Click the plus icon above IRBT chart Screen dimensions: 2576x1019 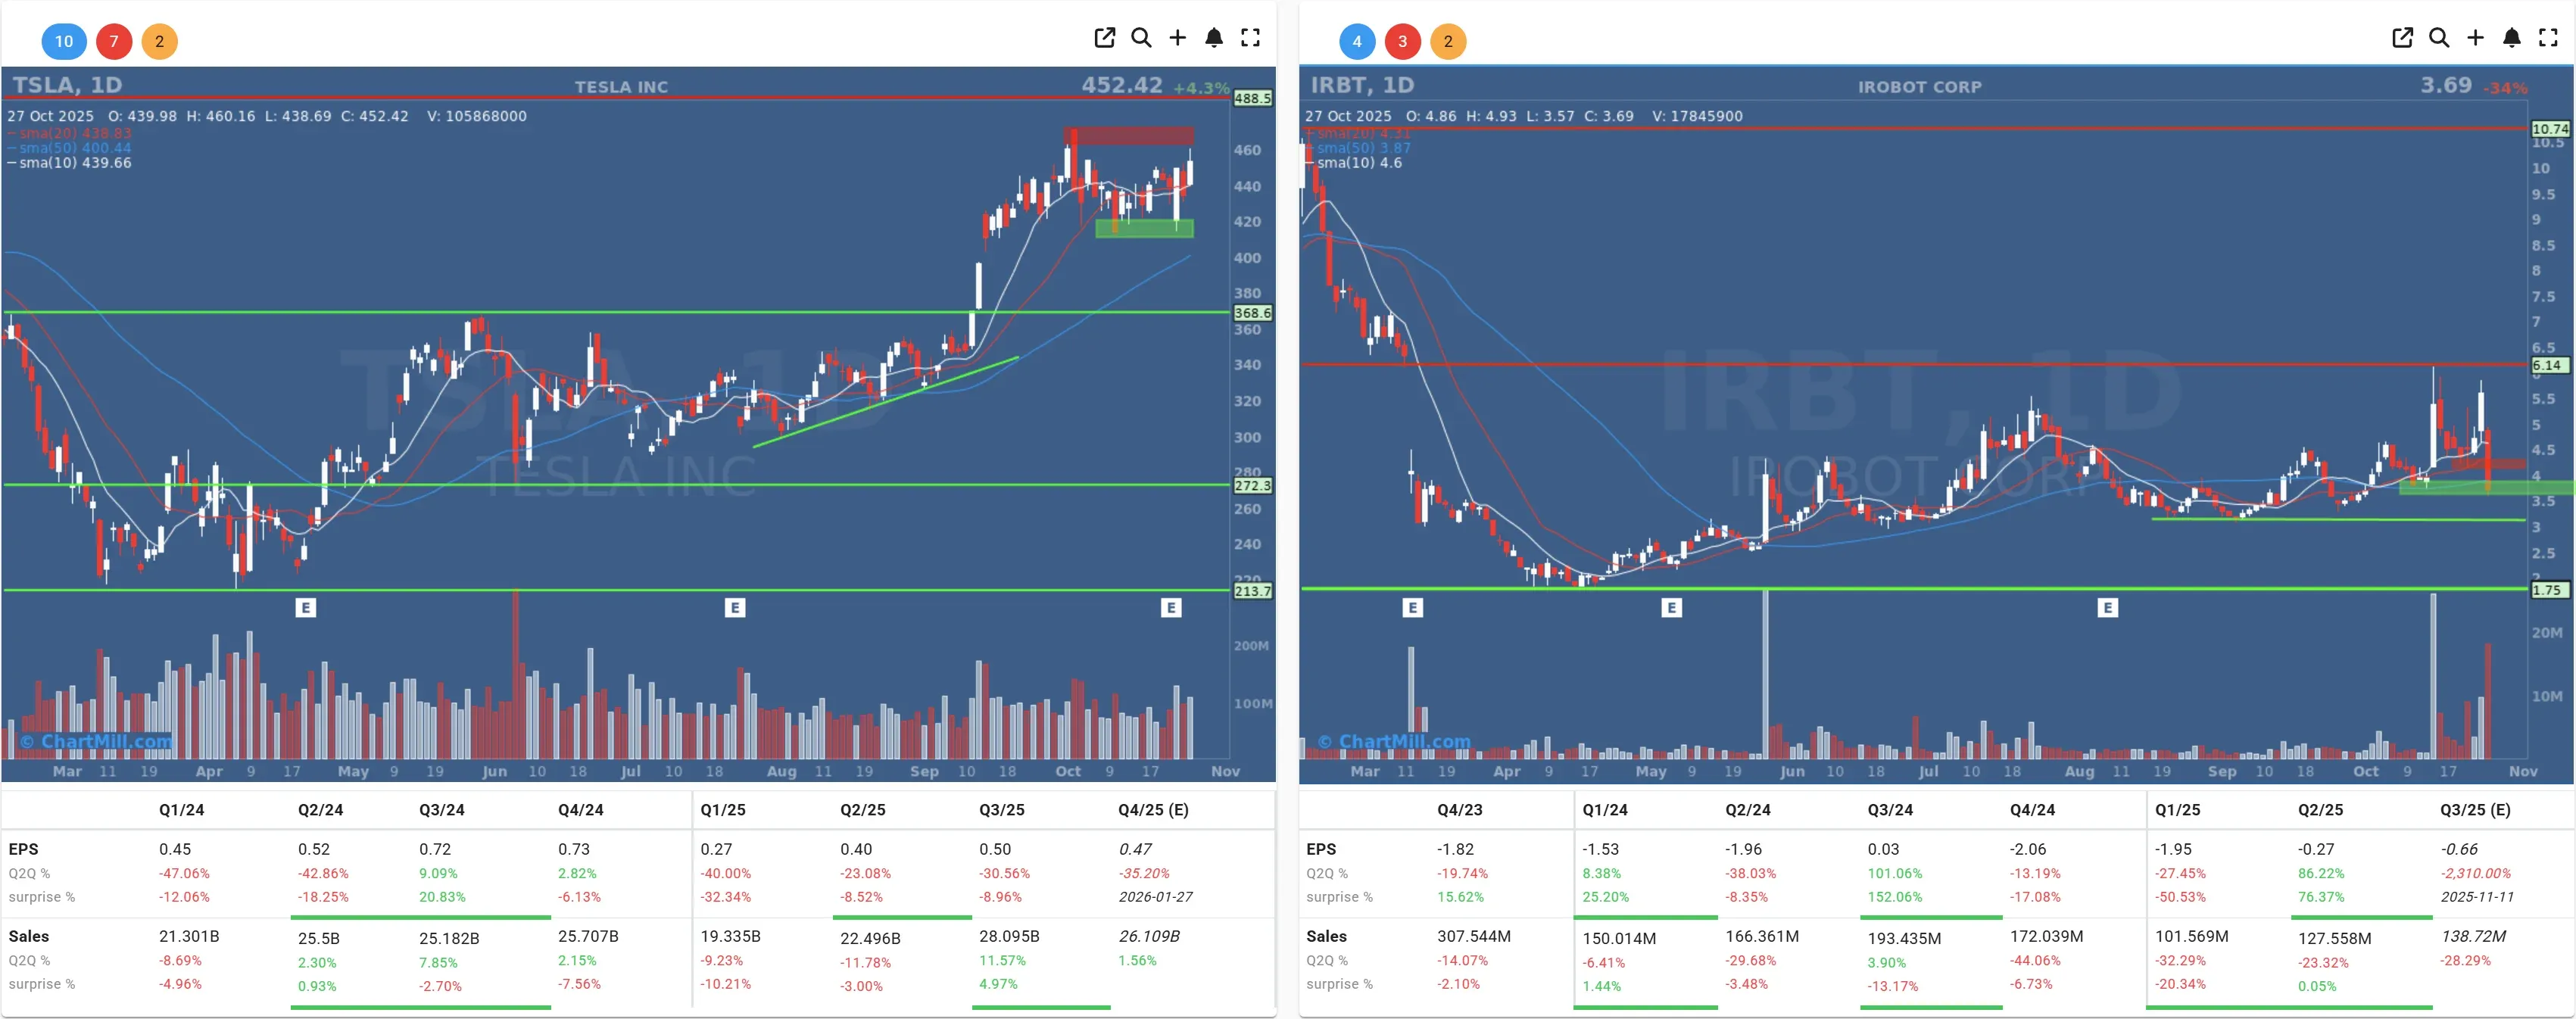pyautogui.click(x=2475, y=38)
